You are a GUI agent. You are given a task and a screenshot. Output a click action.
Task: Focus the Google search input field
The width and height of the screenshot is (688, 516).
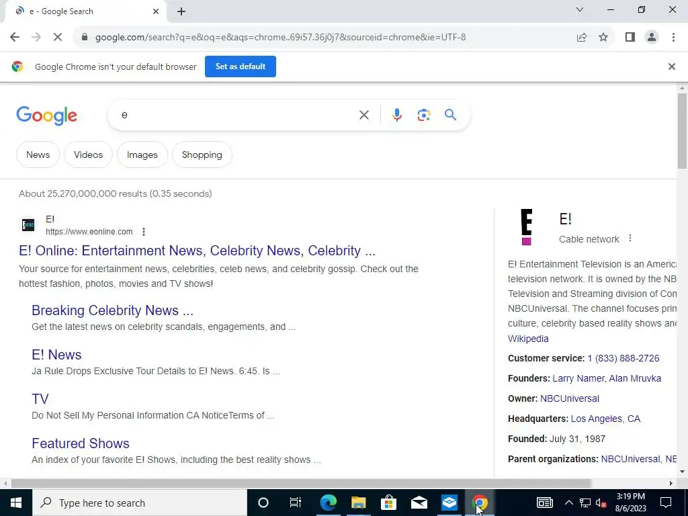click(x=237, y=115)
